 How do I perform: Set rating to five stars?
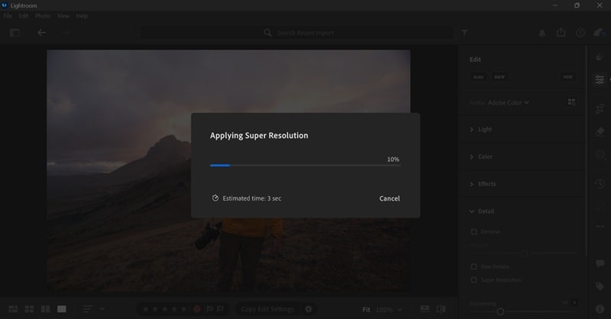click(183, 309)
